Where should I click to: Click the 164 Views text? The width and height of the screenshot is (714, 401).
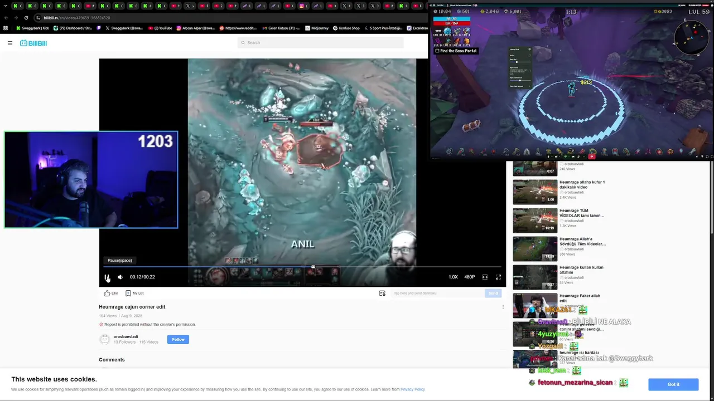point(108,316)
